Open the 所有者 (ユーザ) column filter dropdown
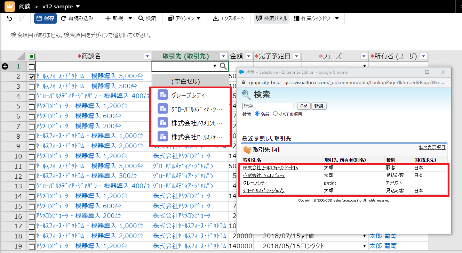The width and height of the screenshot is (462, 253). pos(423,56)
